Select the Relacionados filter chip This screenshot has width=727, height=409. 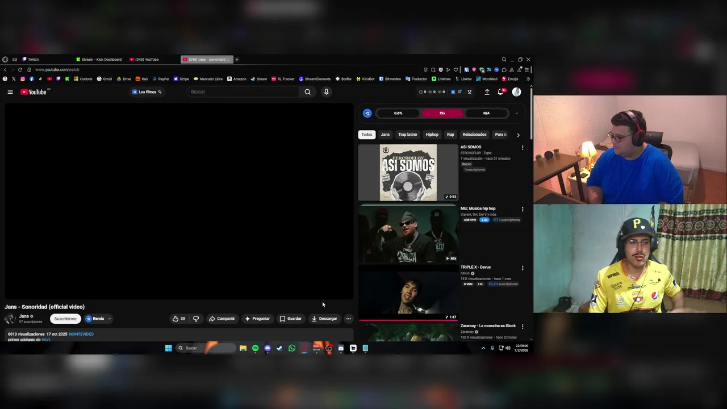474,135
